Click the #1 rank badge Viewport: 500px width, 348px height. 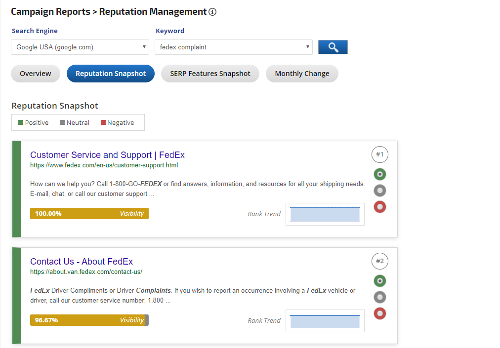pyautogui.click(x=379, y=154)
